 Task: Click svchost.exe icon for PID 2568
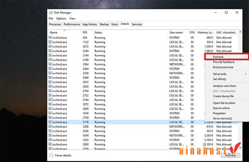[50, 78]
